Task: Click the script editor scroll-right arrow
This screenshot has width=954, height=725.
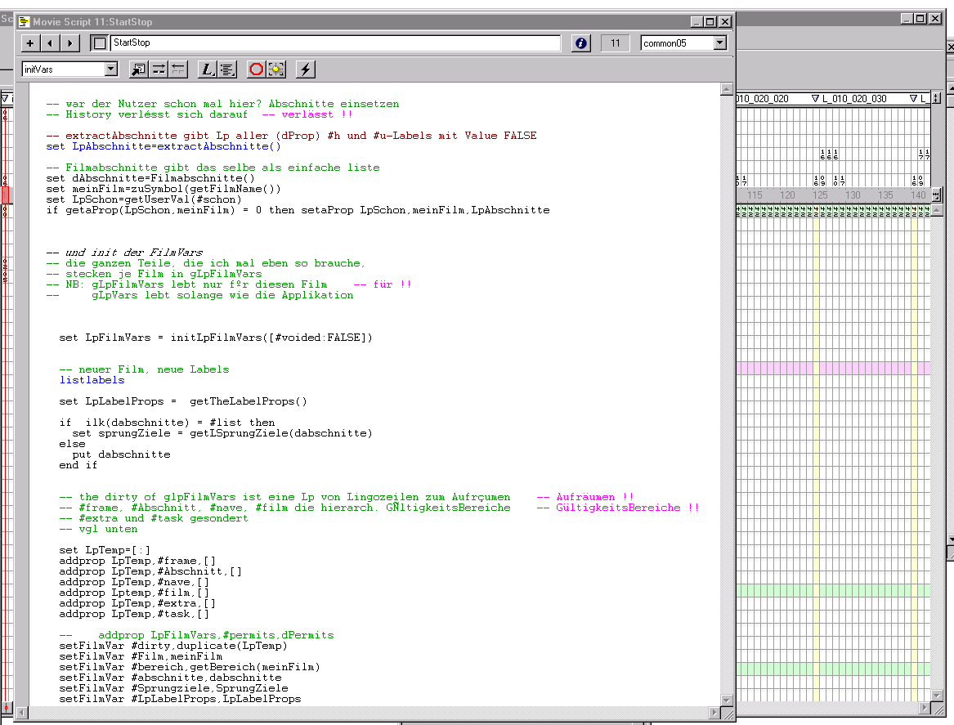Action: click(x=714, y=712)
